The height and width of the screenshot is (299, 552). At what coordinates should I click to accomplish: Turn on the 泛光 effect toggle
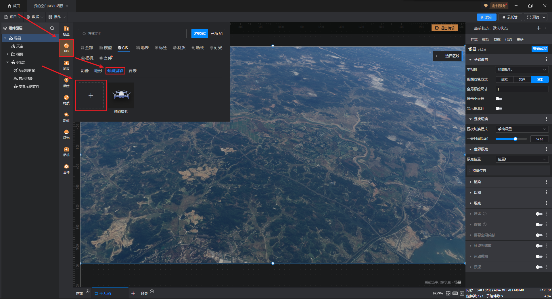539,214
